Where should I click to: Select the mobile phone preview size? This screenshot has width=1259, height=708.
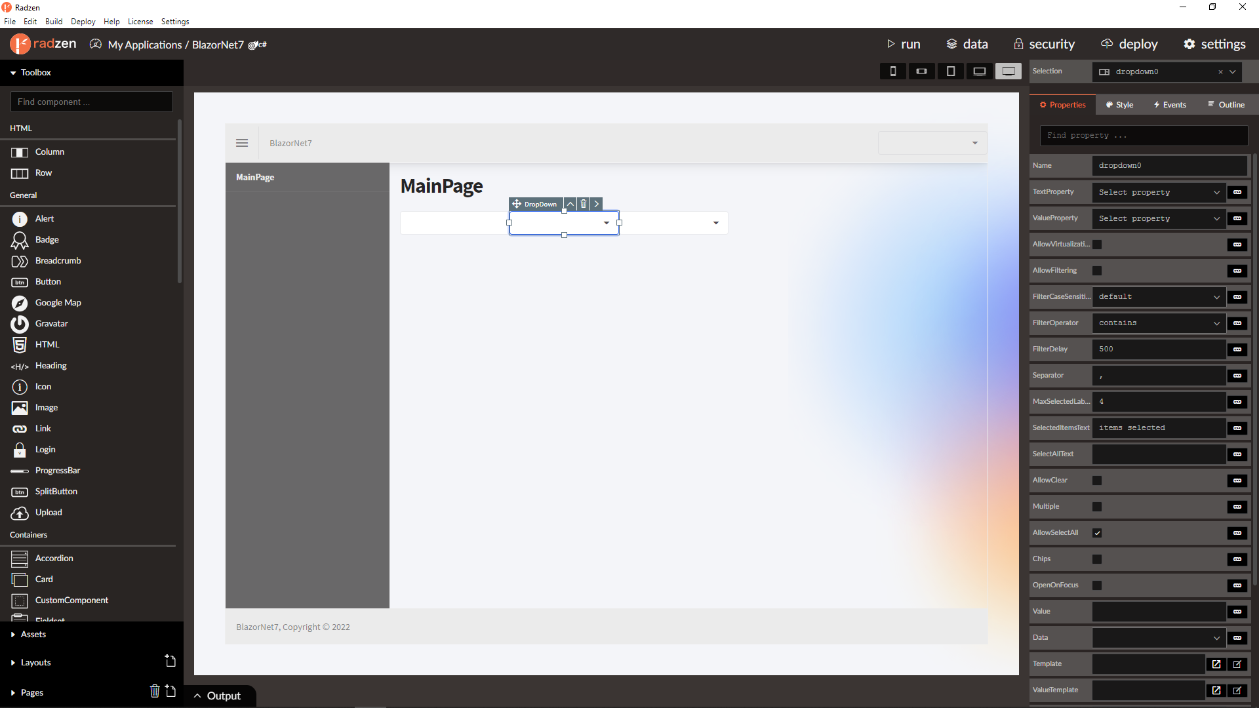click(893, 71)
